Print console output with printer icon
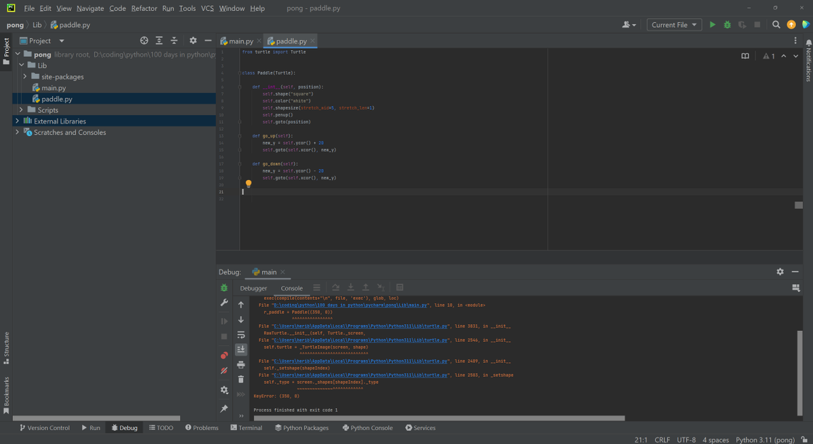Screen dimensions: 813x444 point(241,365)
